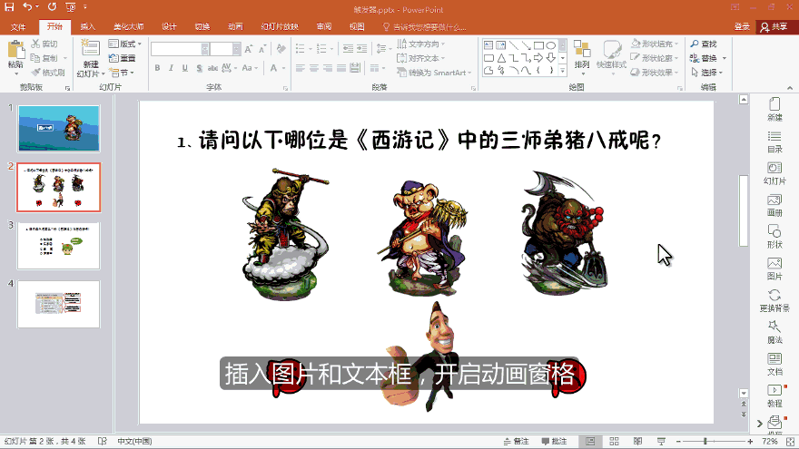Switch to the Transitions (切换) tab
The height and width of the screenshot is (449, 799).
point(202,26)
